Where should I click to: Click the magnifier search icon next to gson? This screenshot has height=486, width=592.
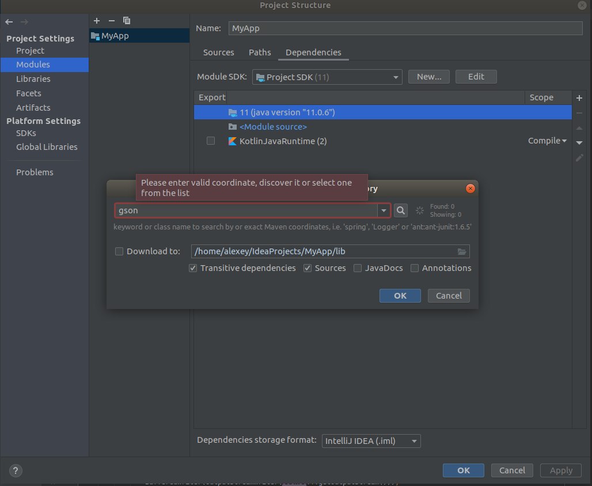click(401, 210)
